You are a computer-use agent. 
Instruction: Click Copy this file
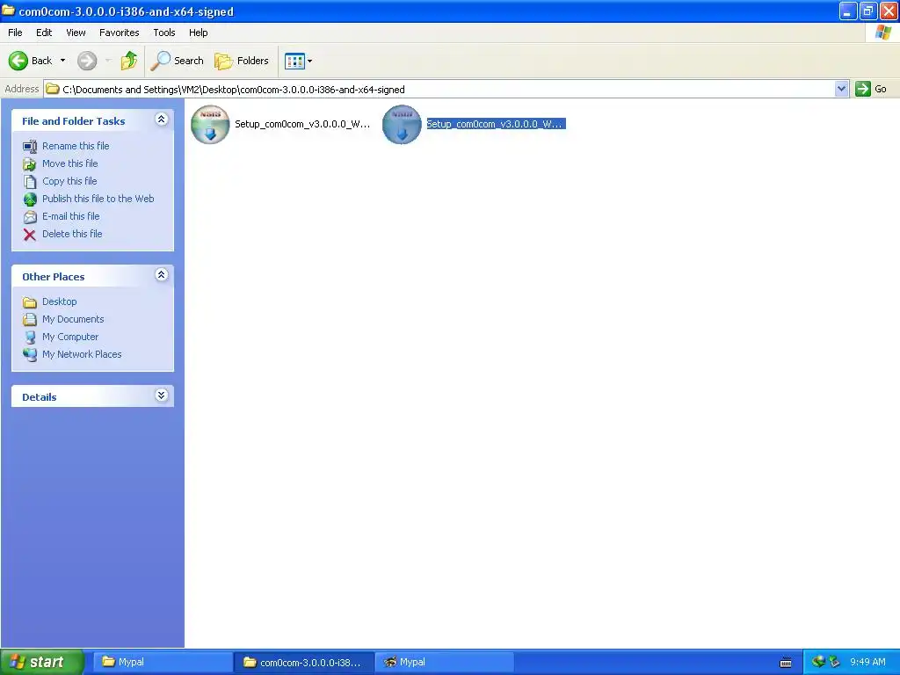pos(69,181)
